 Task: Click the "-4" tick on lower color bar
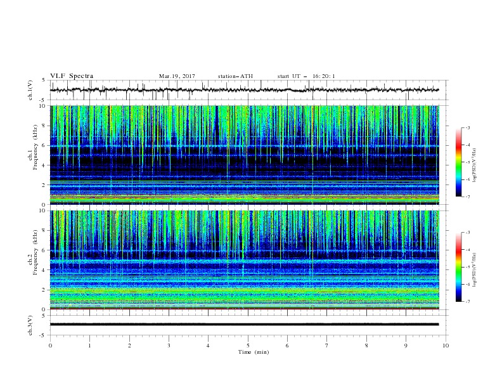pyautogui.click(x=468, y=250)
